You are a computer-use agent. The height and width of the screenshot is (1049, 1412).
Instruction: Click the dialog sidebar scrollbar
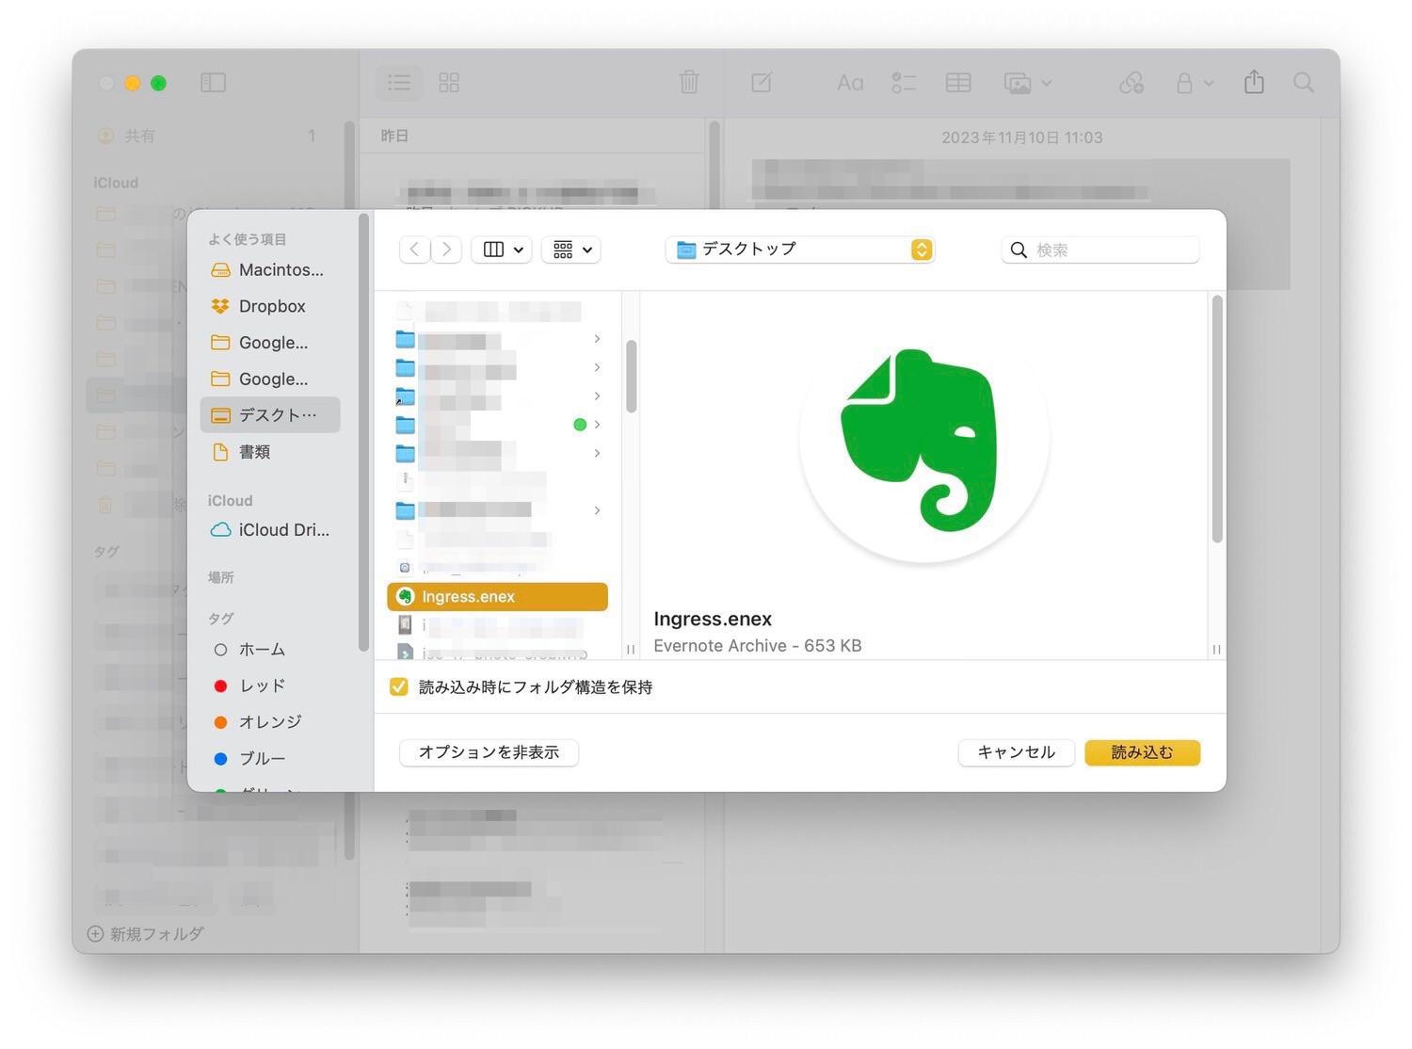pos(364,433)
